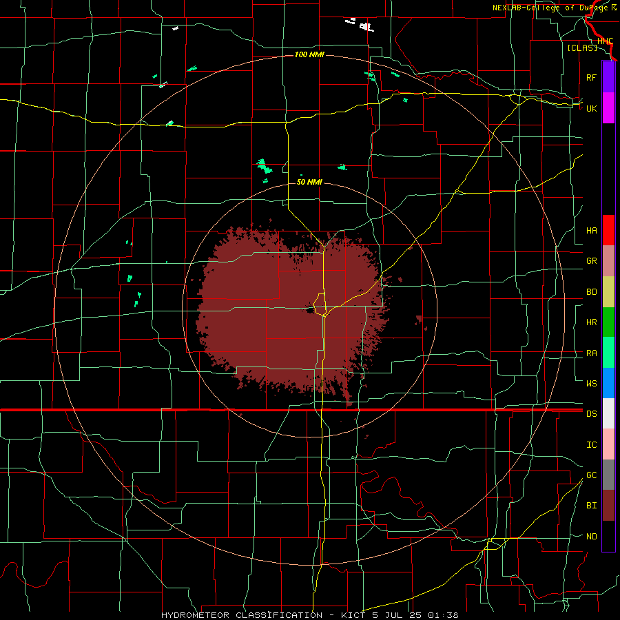
Task: Click the GR legend label
Action: click(591, 261)
